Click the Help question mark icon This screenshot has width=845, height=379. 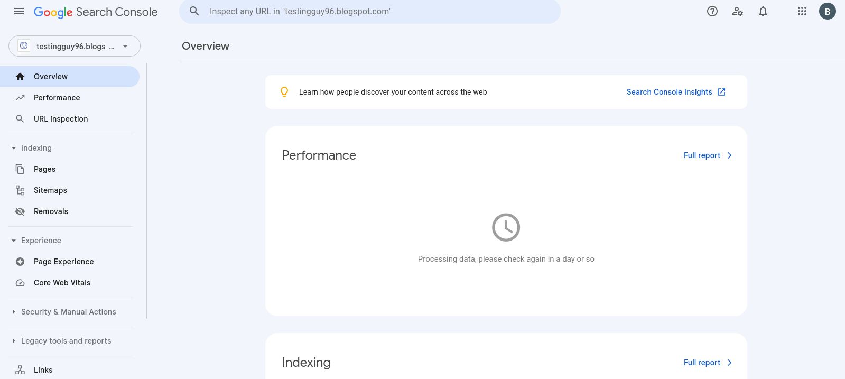point(712,11)
